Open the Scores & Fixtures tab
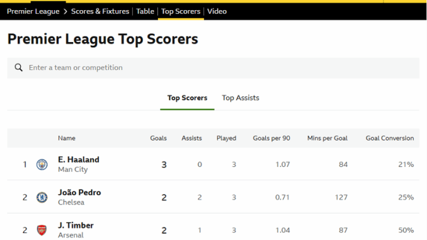The width and height of the screenshot is (427, 240). click(x=100, y=11)
